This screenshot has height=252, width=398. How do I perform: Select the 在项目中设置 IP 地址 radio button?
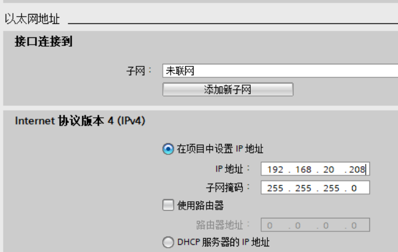168,149
